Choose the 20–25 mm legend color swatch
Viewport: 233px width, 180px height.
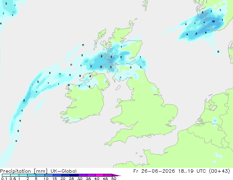click(65, 175)
